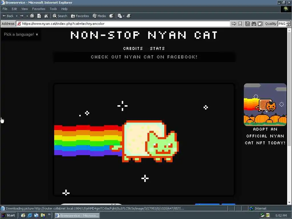Click Check out Nyan Cat on Facebook banner
Image resolution: width=292 pixels, height=219 pixels.
point(144,57)
